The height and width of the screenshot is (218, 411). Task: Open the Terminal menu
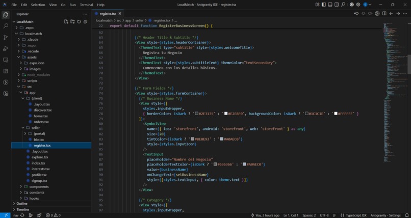coord(86,5)
